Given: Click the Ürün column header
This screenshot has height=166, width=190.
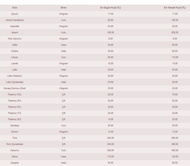Looking at the screenshot, I should (15, 8).
